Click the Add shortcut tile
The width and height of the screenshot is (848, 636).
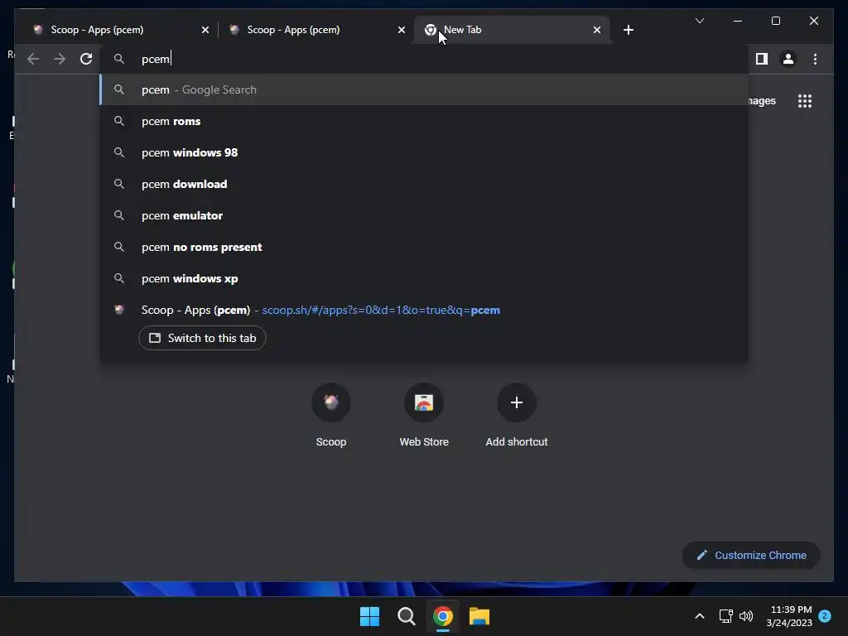pyautogui.click(x=517, y=416)
